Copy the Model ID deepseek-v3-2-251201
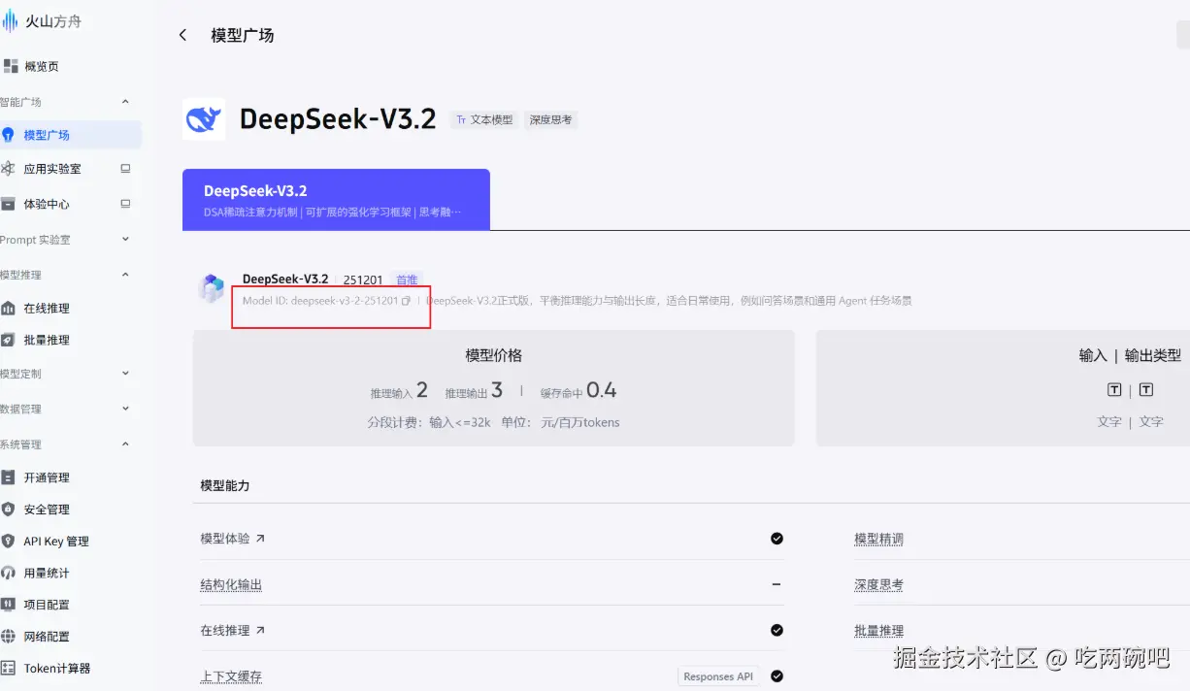The image size is (1190, 691). (406, 301)
